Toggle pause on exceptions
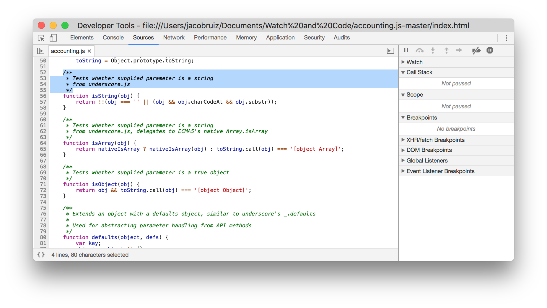 tap(490, 50)
